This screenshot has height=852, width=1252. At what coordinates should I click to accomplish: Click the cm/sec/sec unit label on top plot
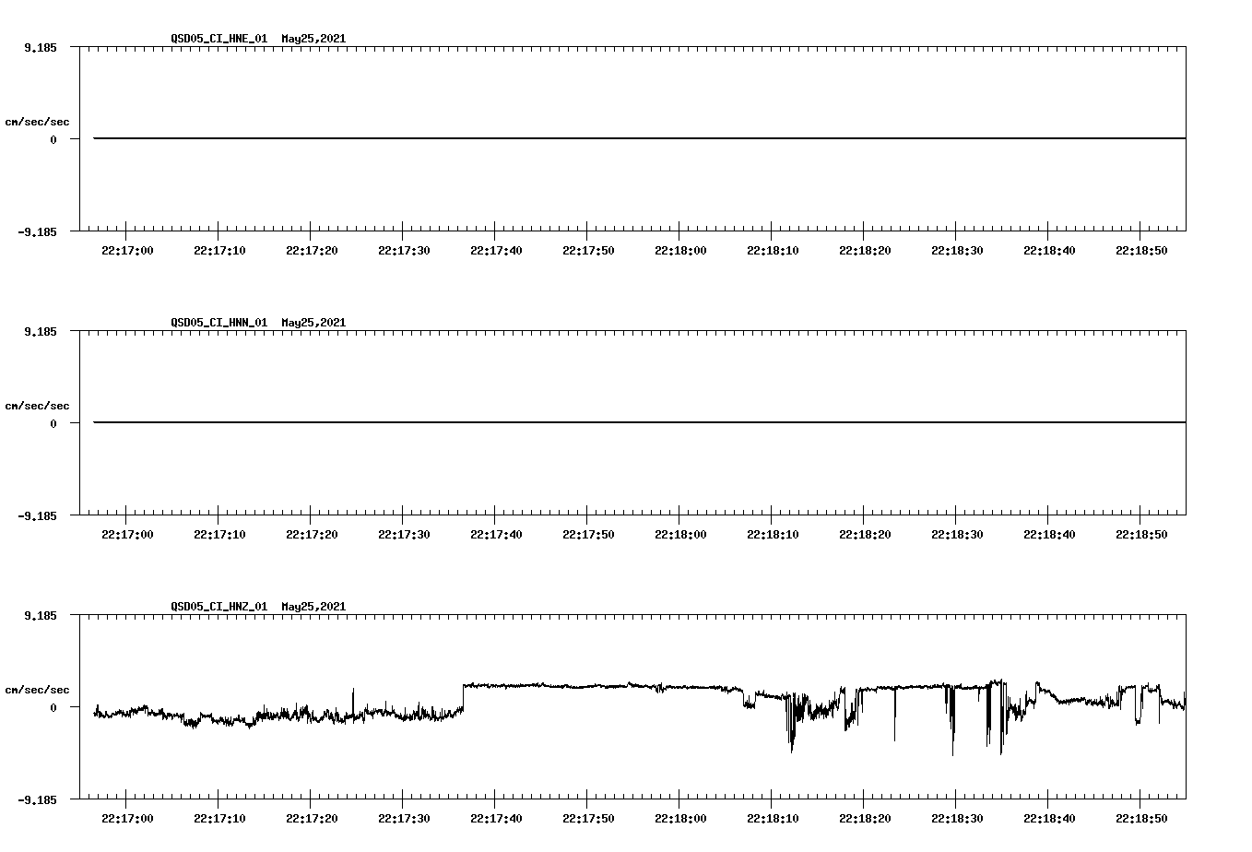(38, 121)
